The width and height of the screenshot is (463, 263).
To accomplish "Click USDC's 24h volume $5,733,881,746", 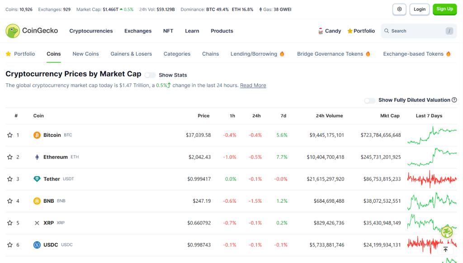I will 327,245.
